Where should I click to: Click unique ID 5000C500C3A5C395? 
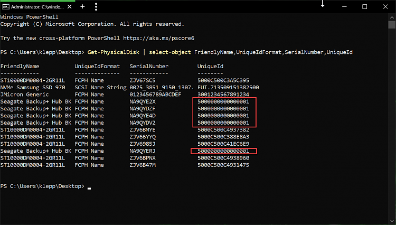tap(223, 81)
